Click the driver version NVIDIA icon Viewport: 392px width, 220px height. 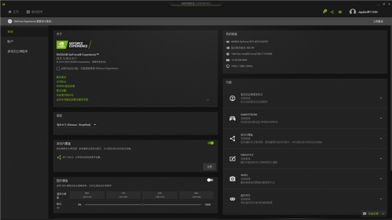pos(228,48)
